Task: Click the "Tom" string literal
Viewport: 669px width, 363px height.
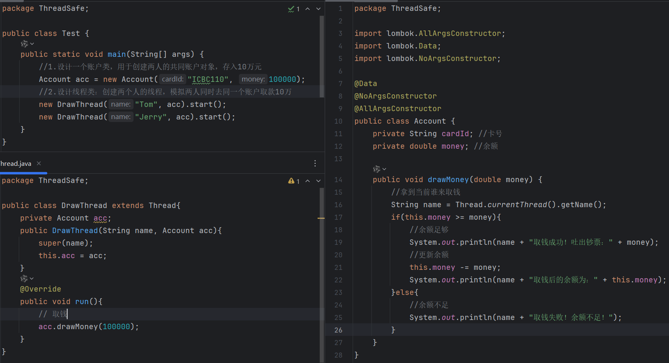Action: click(x=146, y=104)
